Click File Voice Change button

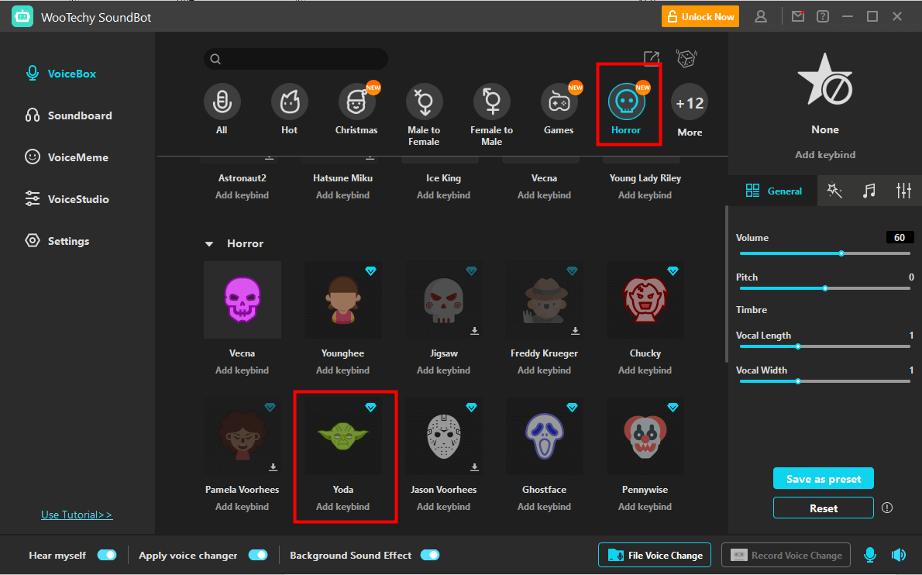[655, 555]
